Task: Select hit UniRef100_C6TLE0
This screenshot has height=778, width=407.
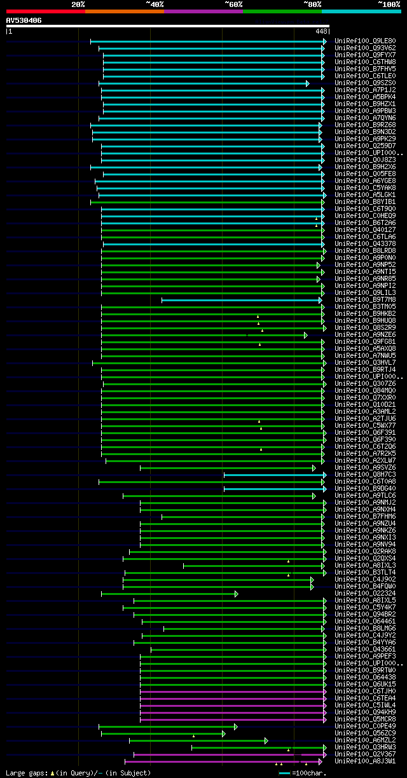Action: [x=365, y=76]
